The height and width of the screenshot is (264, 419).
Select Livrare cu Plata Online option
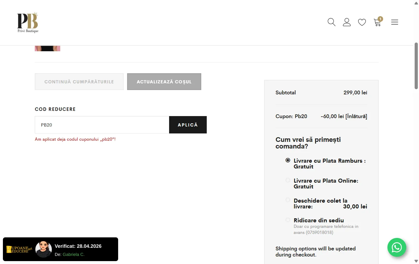coord(288,180)
